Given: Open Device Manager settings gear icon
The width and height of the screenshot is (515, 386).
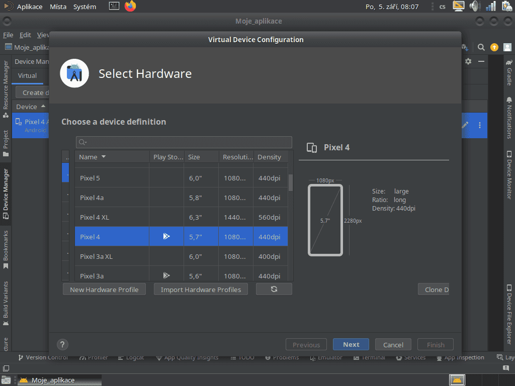Looking at the screenshot, I should tap(468, 61).
